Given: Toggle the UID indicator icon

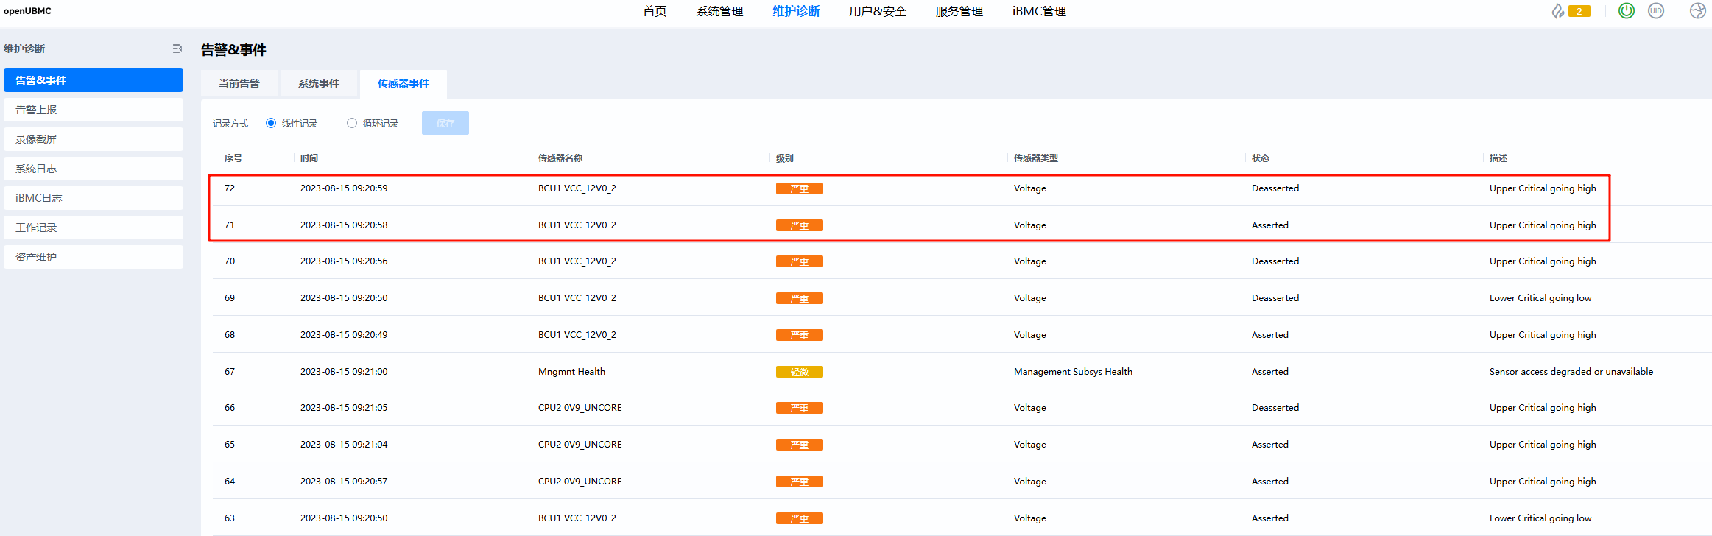Looking at the screenshot, I should (x=1656, y=10).
